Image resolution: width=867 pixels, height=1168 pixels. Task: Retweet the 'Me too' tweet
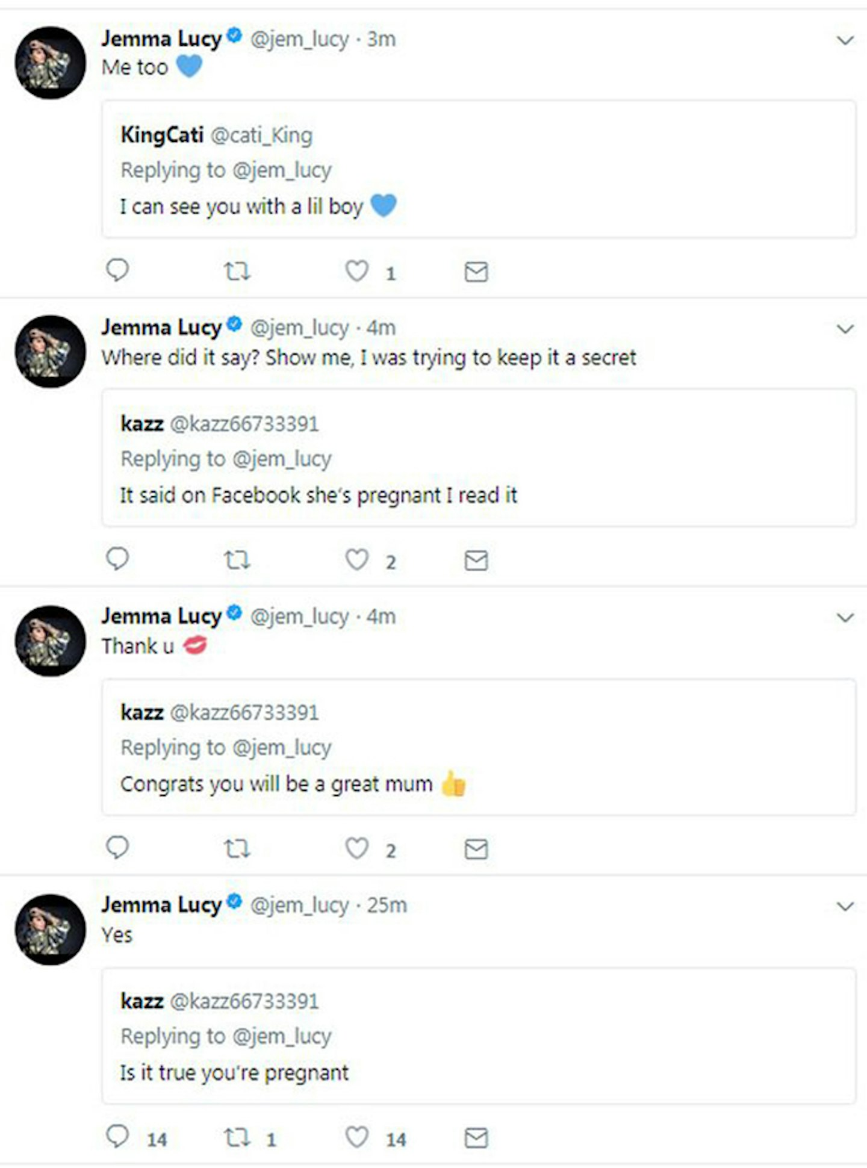click(237, 272)
